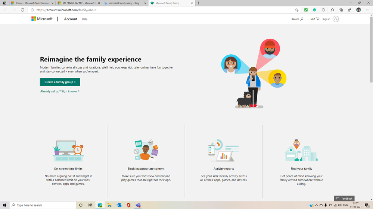Open OneDrive cloud tray icon
The height and width of the screenshot is (209, 373).
(x=321, y=205)
